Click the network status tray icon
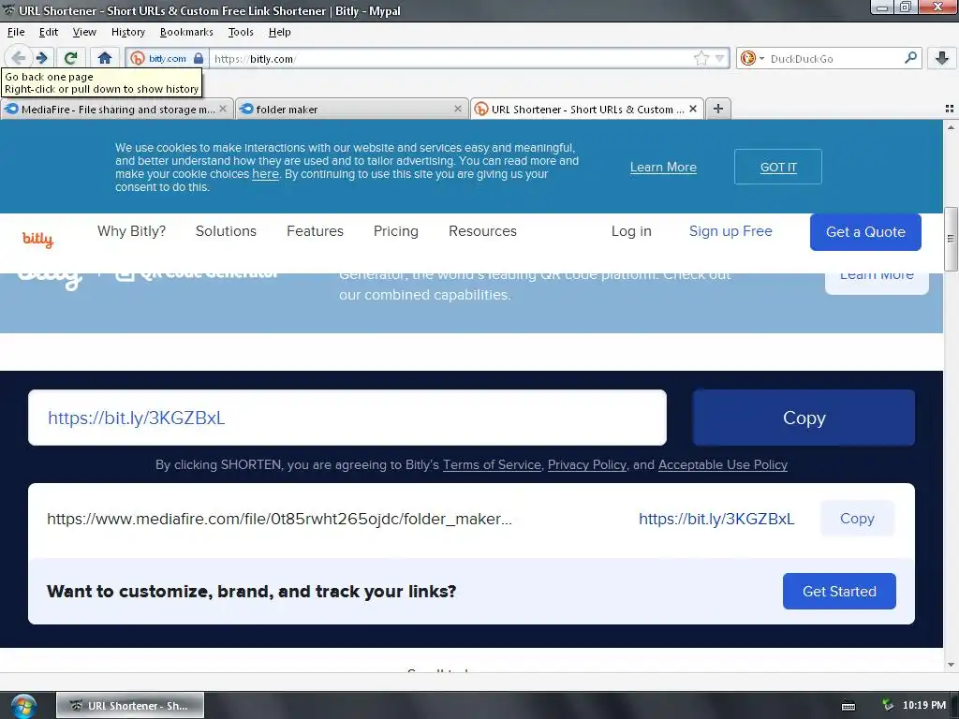 (x=888, y=705)
